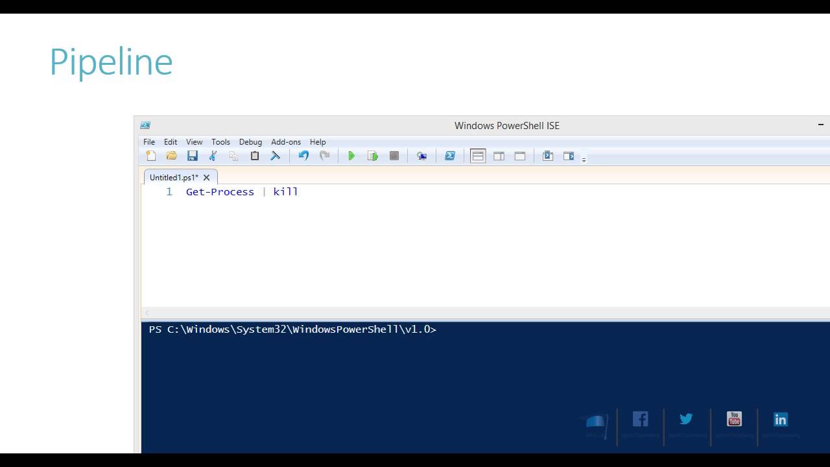This screenshot has height=467, width=830.
Task: Toggle the Show Command Window icon
Action: pyautogui.click(x=548, y=156)
